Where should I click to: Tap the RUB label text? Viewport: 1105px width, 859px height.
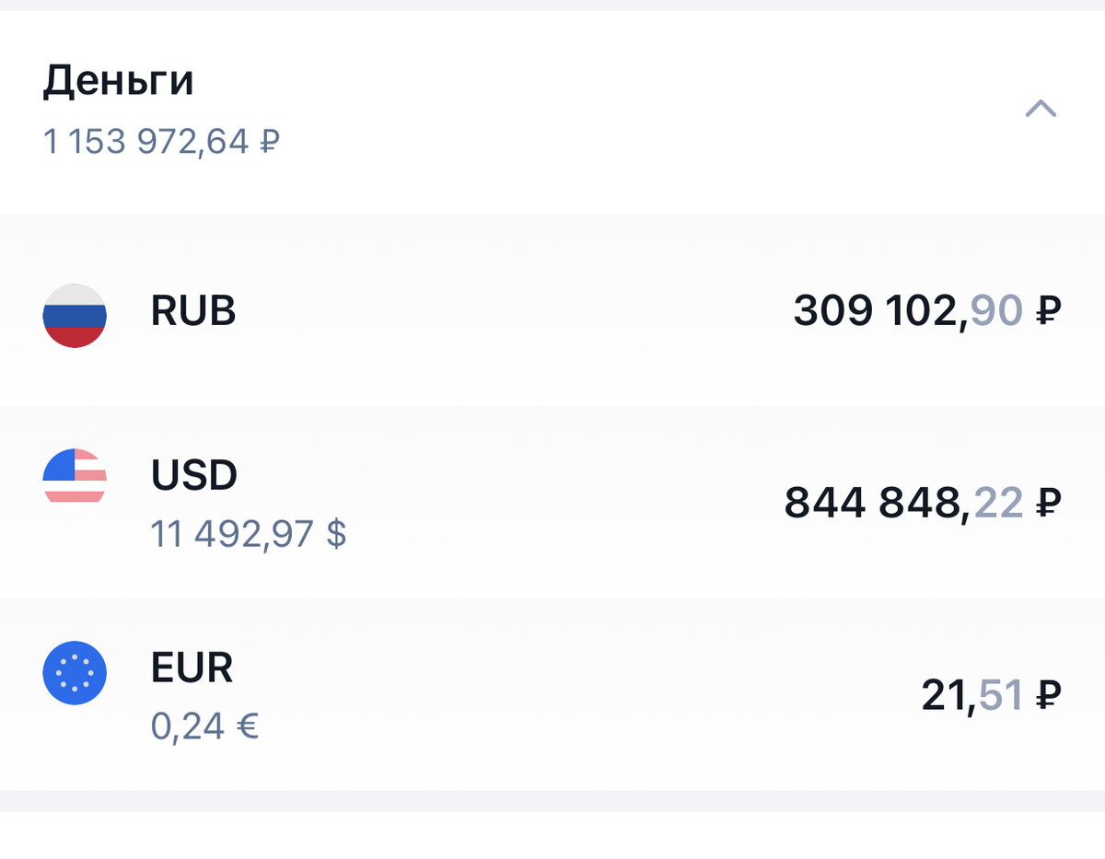tap(193, 311)
